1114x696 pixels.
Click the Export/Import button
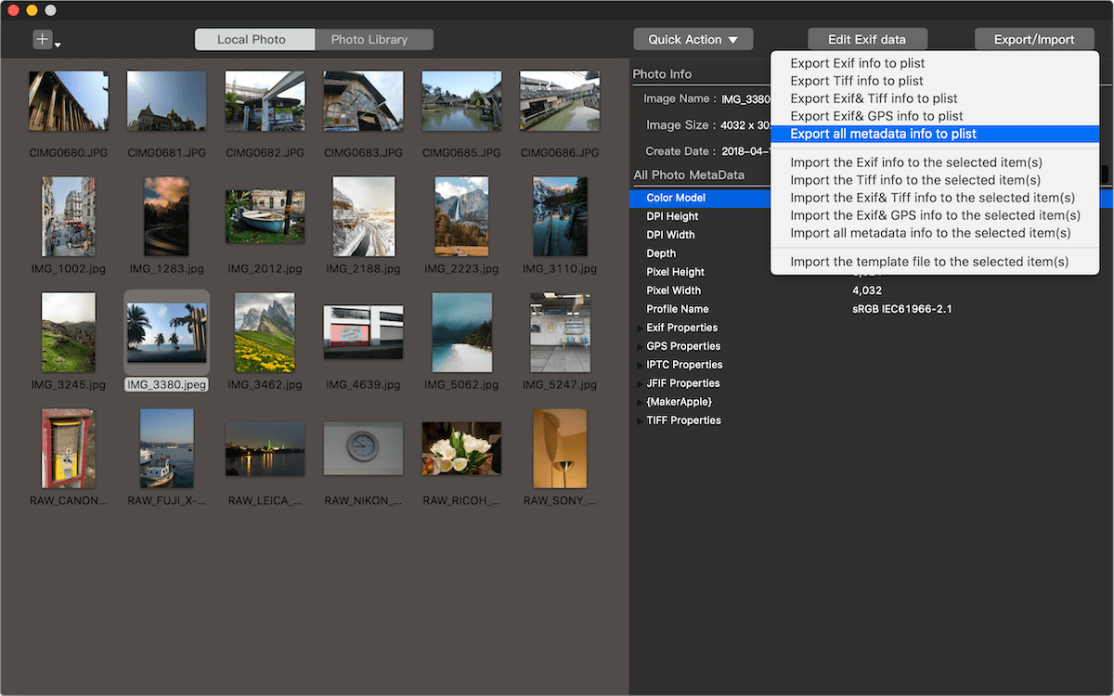1034,39
